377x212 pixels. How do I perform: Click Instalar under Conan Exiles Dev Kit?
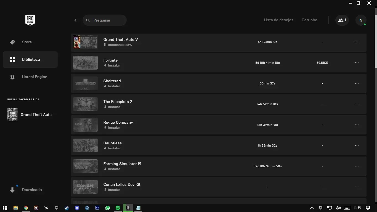coord(112,190)
